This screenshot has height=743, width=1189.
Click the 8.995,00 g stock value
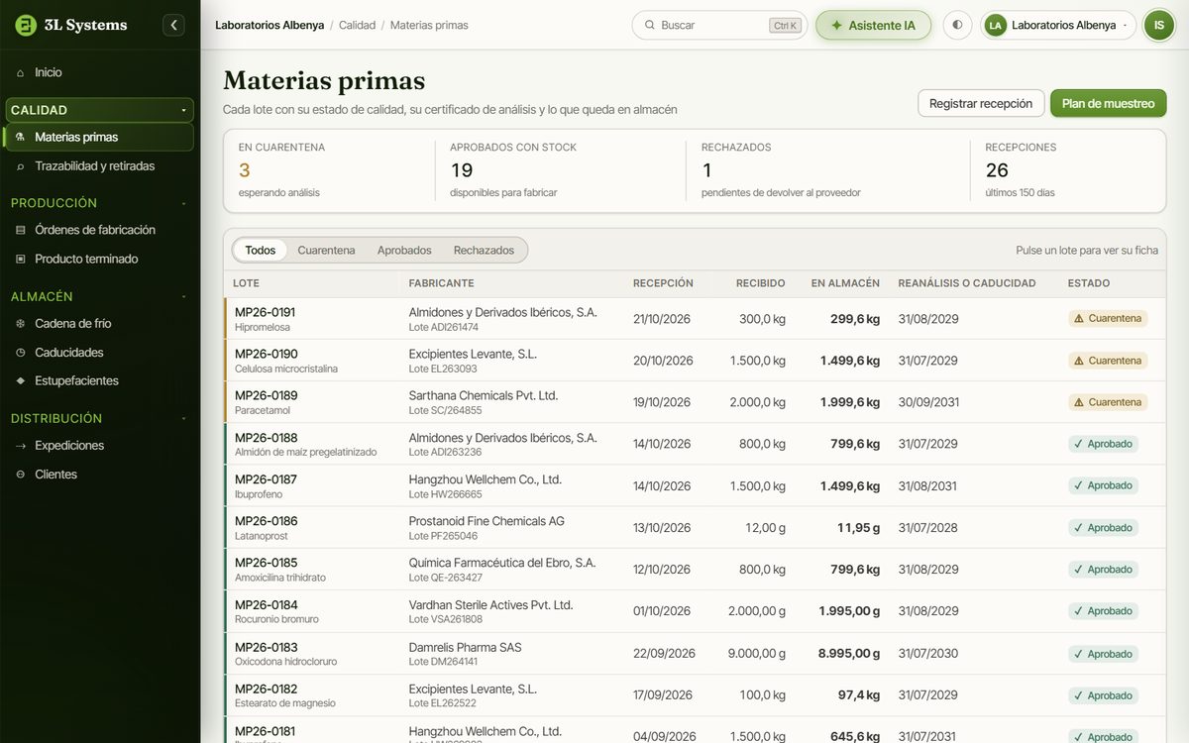[x=849, y=654]
